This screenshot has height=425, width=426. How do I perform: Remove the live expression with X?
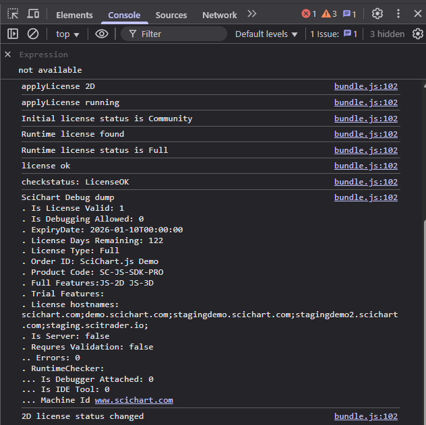(x=8, y=55)
